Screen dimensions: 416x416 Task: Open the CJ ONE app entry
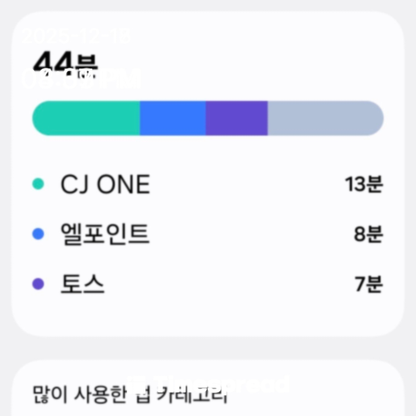pyautogui.click(x=105, y=185)
